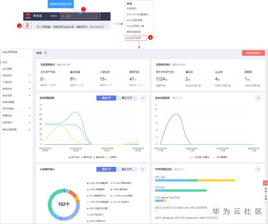The height and width of the screenshot is (224, 268).
Task: Click the 0 asset risk count
Action: (42, 79)
